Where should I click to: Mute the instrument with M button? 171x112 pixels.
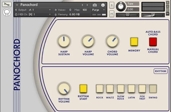coord(112,14)
